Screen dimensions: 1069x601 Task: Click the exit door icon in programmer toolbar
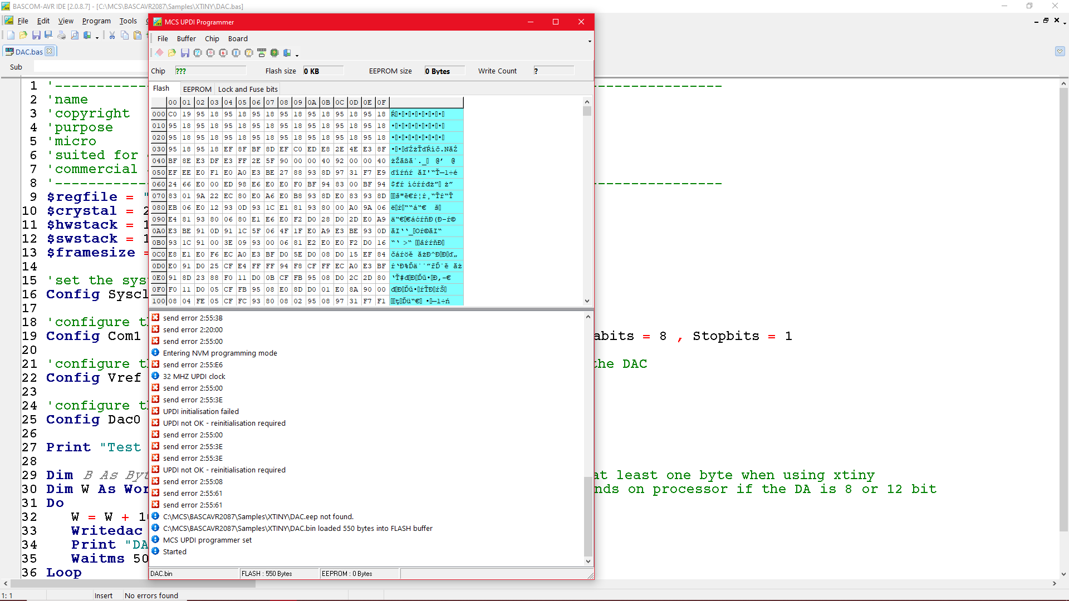(287, 52)
